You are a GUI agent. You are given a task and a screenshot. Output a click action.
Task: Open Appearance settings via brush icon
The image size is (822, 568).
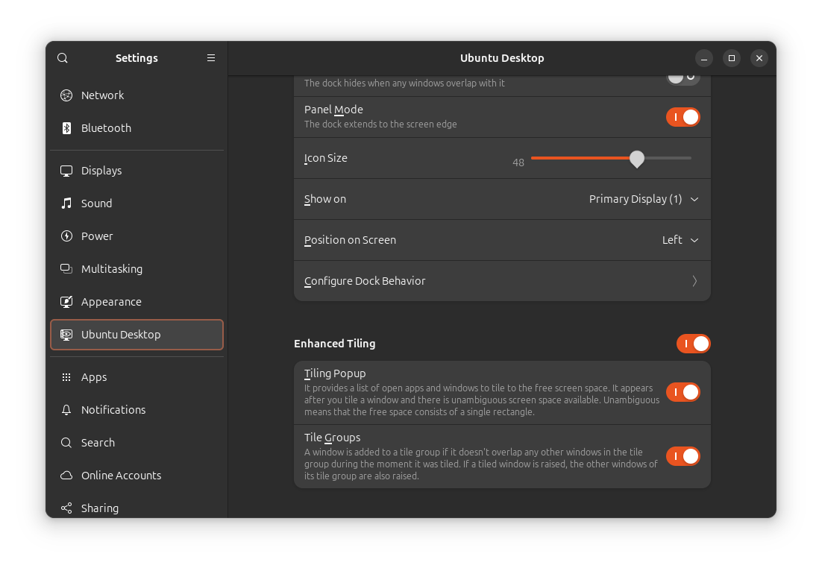tap(66, 301)
